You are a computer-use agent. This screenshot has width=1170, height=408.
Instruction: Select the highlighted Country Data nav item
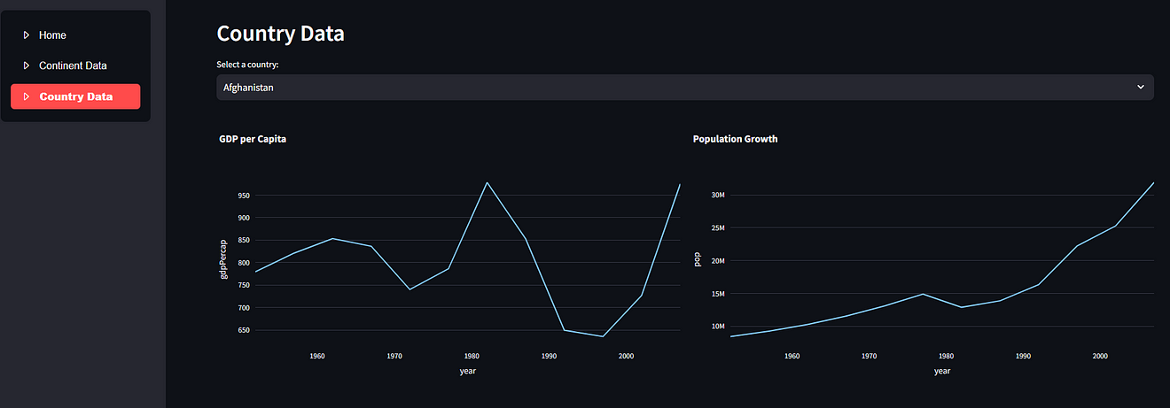pyautogui.click(x=75, y=96)
